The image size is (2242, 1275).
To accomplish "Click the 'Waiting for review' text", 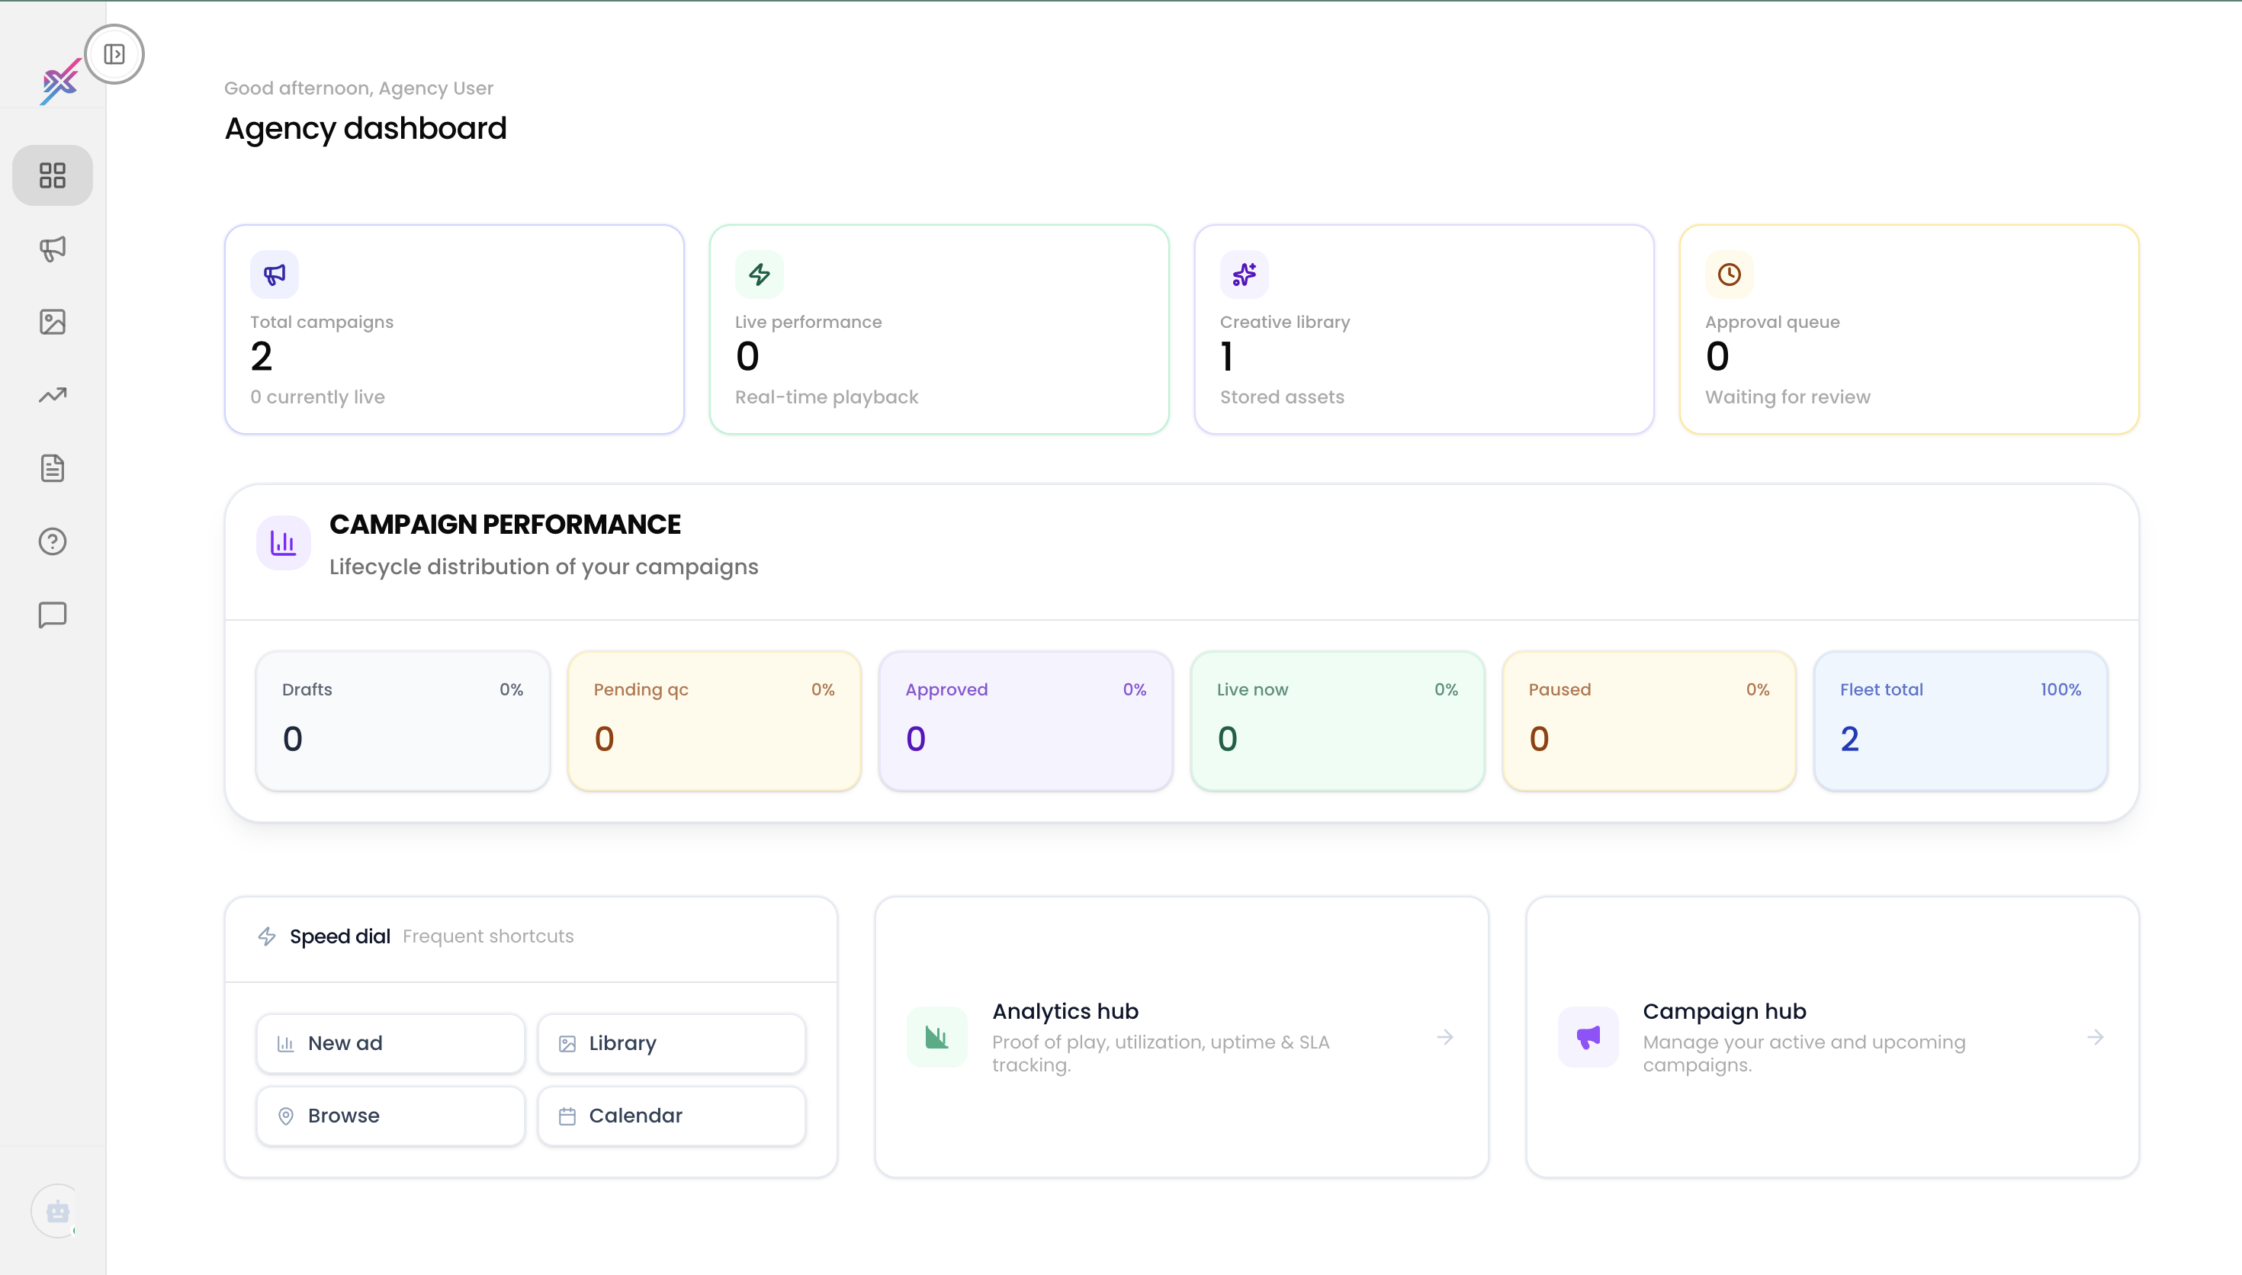I will tap(1787, 397).
